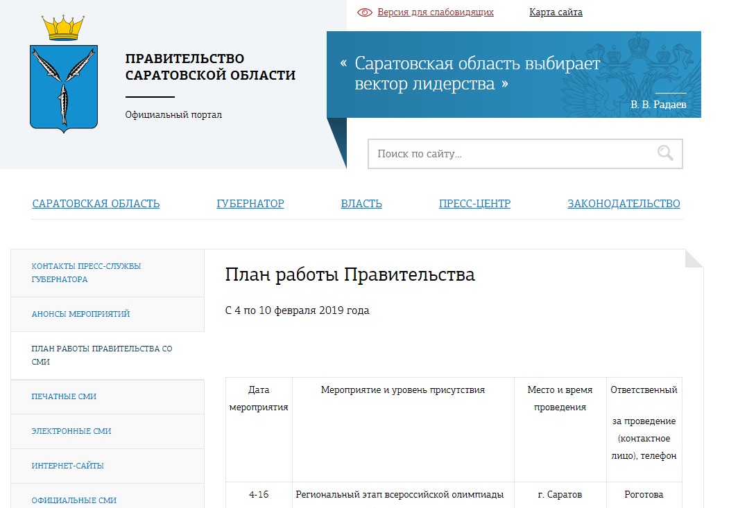Select Анонсы мероприятий in the sidebar
Screen dimensions: 747x508
pos(80,314)
